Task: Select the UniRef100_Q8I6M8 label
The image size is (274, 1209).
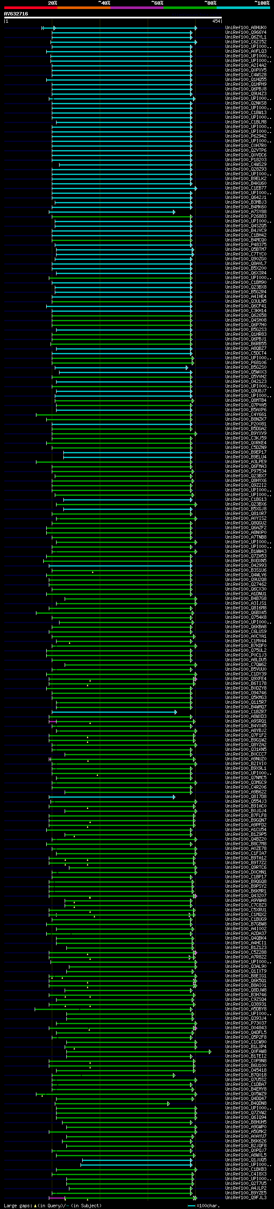Action: click(x=246, y=608)
